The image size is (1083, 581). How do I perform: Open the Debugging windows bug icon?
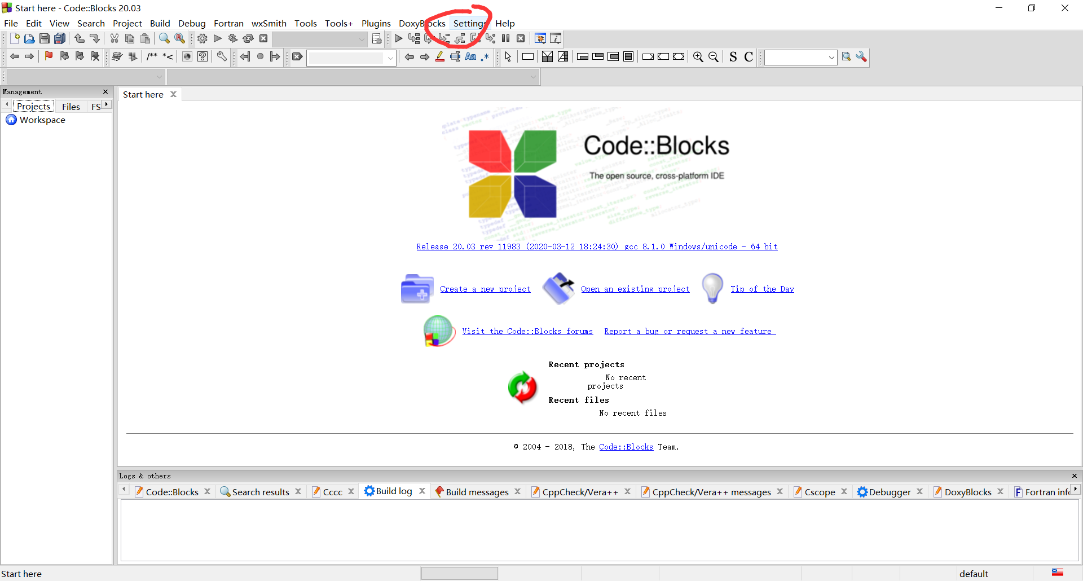point(540,38)
